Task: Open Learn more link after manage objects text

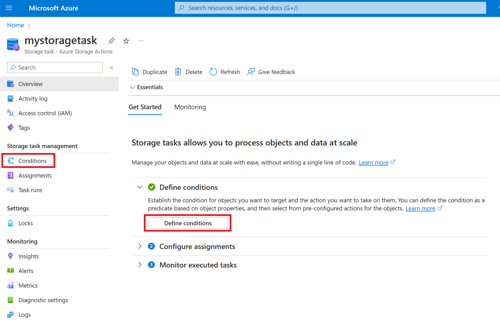Action: (374, 162)
